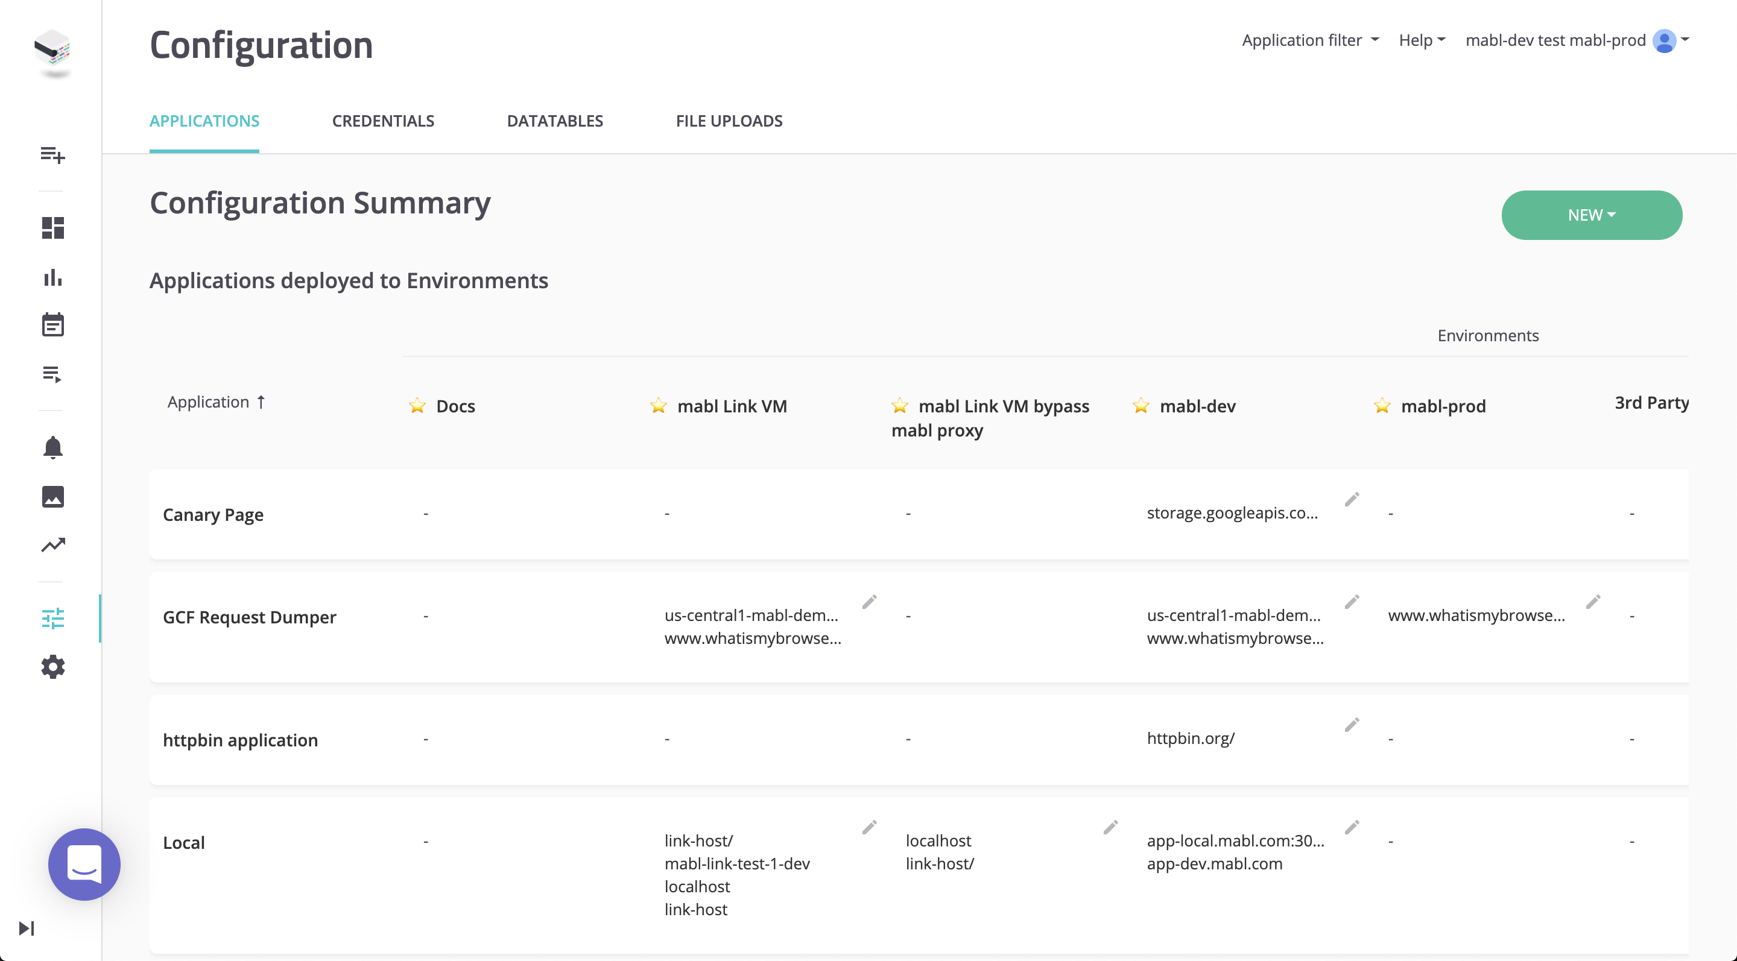1737x961 pixels.
Task: Switch to the DATATABLES tab
Action: 555,121
